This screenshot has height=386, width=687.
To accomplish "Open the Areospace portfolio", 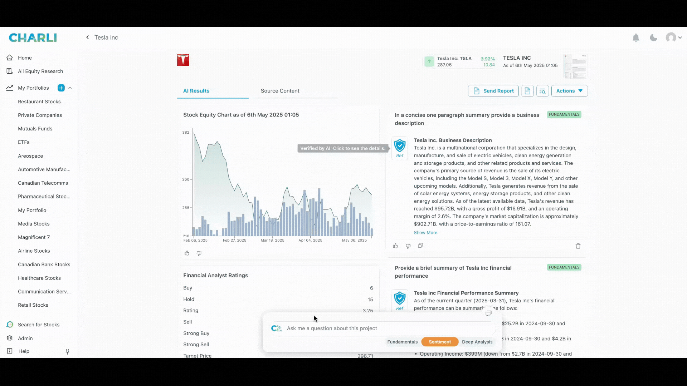I will click(30, 156).
